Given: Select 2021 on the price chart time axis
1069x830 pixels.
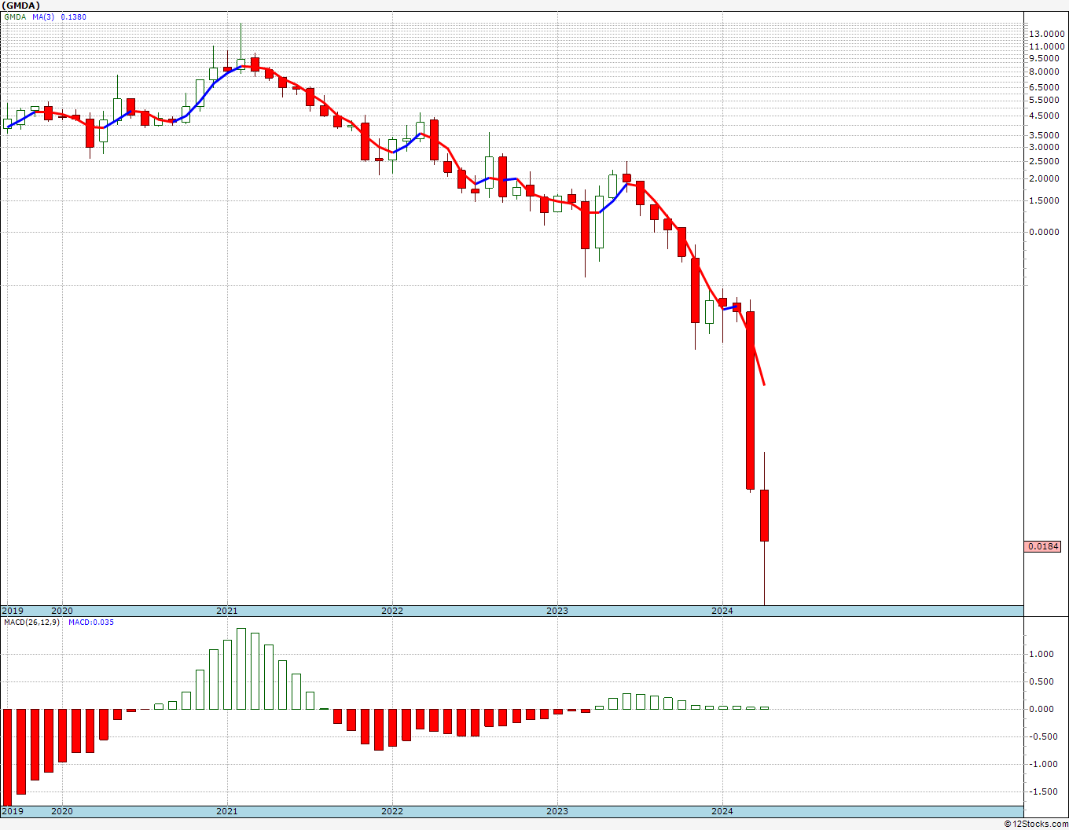Looking at the screenshot, I should pyautogui.click(x=226, y=611).
